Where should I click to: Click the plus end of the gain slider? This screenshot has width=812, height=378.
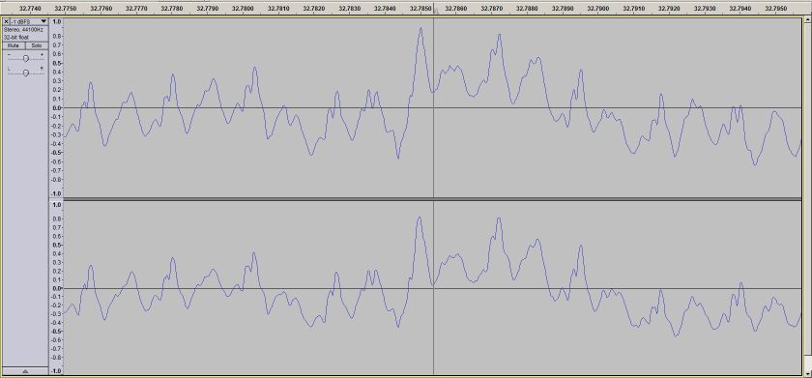42,54
